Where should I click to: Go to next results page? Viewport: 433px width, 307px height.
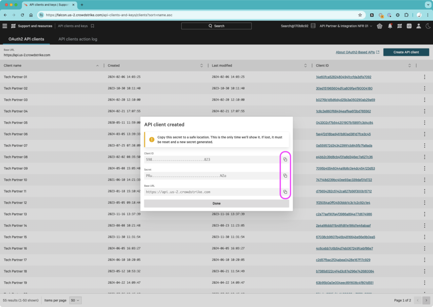(x=426, y=300)
